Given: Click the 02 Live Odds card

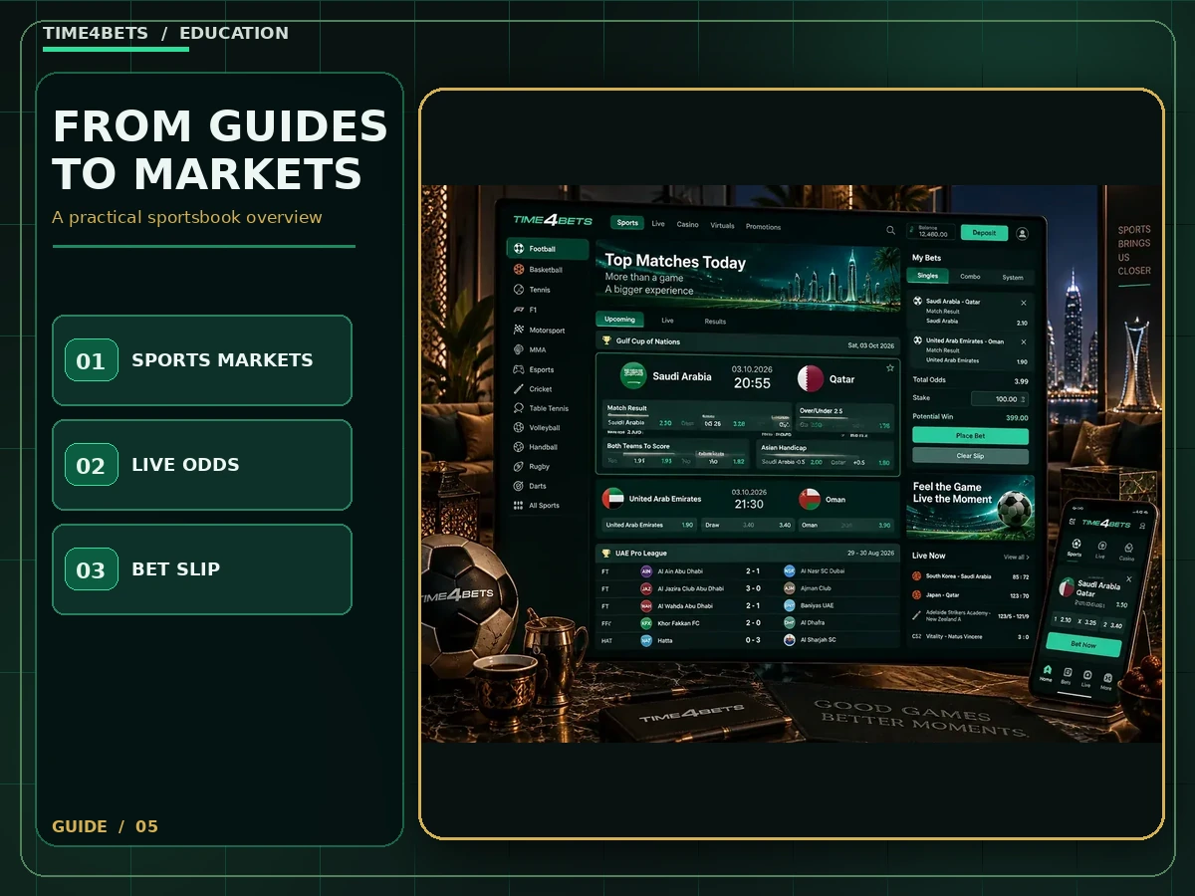Looking at the screenshot, I should tap(202, 465).
